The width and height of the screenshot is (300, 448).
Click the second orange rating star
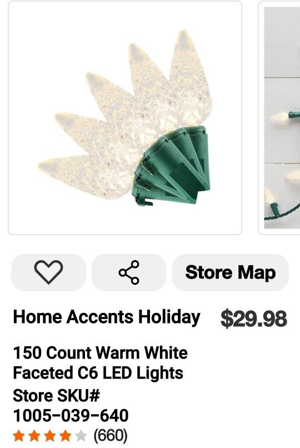click(x=34, y=436)
